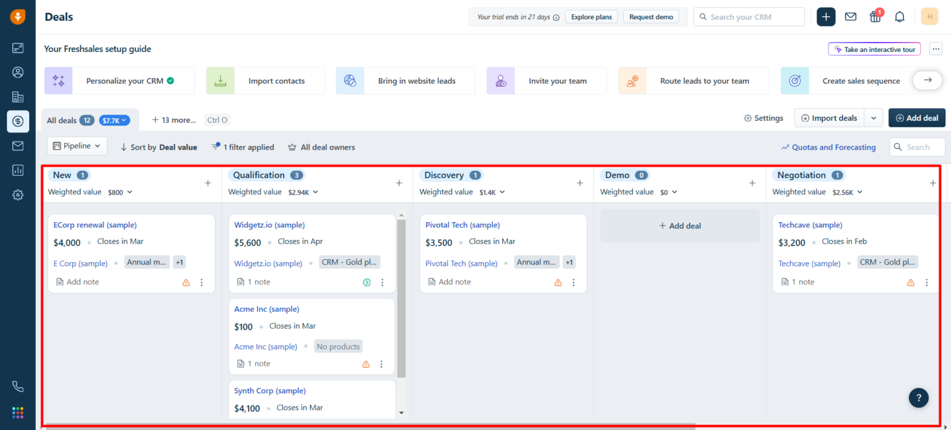Open the Invite your team step
This screenshot has width=951, height=430.
pyautogui.click(x=547, y=81)
